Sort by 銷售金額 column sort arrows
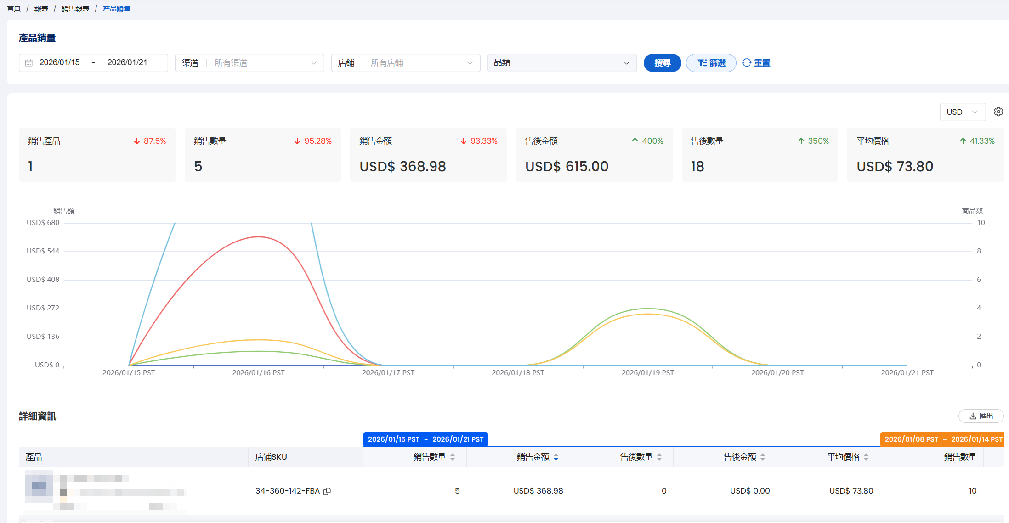 pyautogui.click(x=556, y=457)
